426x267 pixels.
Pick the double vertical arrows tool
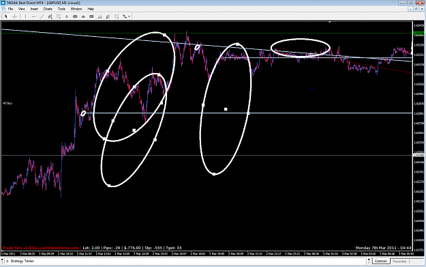point(117,16)
